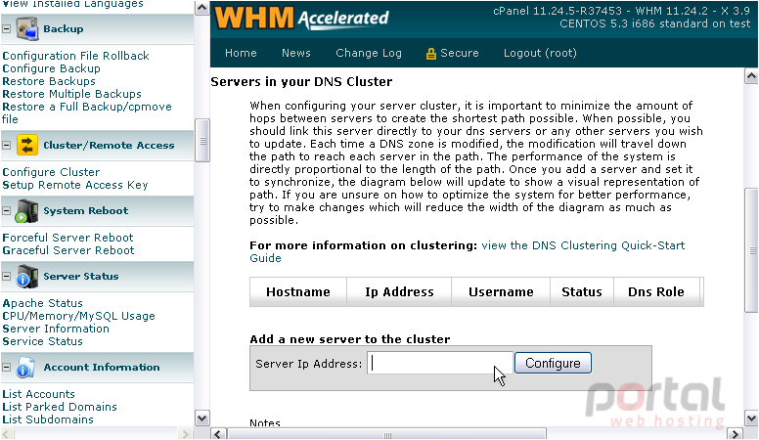The image size is (759, 440).
Task: Open List Parked Domains page
Action: click(60, 407)
